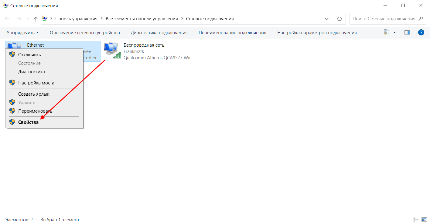Viewport: 430px width, 224px height.
Task: Click Диагностика подключения in toolbar
Action: [x=159, y=33]
